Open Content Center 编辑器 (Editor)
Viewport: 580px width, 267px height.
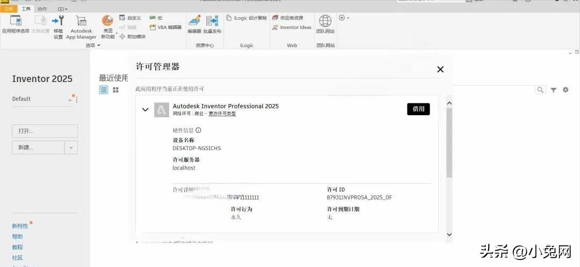click(194, 24)
